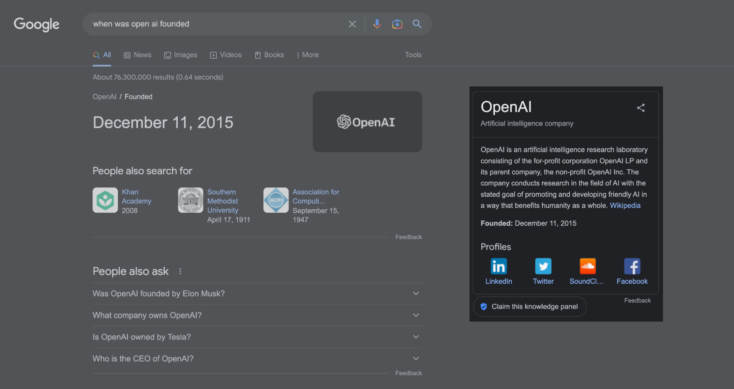The width and height of the screenshot is (734, 389).
Task: Expand 'Who is the CEO of OpenAI?'
Action: point(416,358)
